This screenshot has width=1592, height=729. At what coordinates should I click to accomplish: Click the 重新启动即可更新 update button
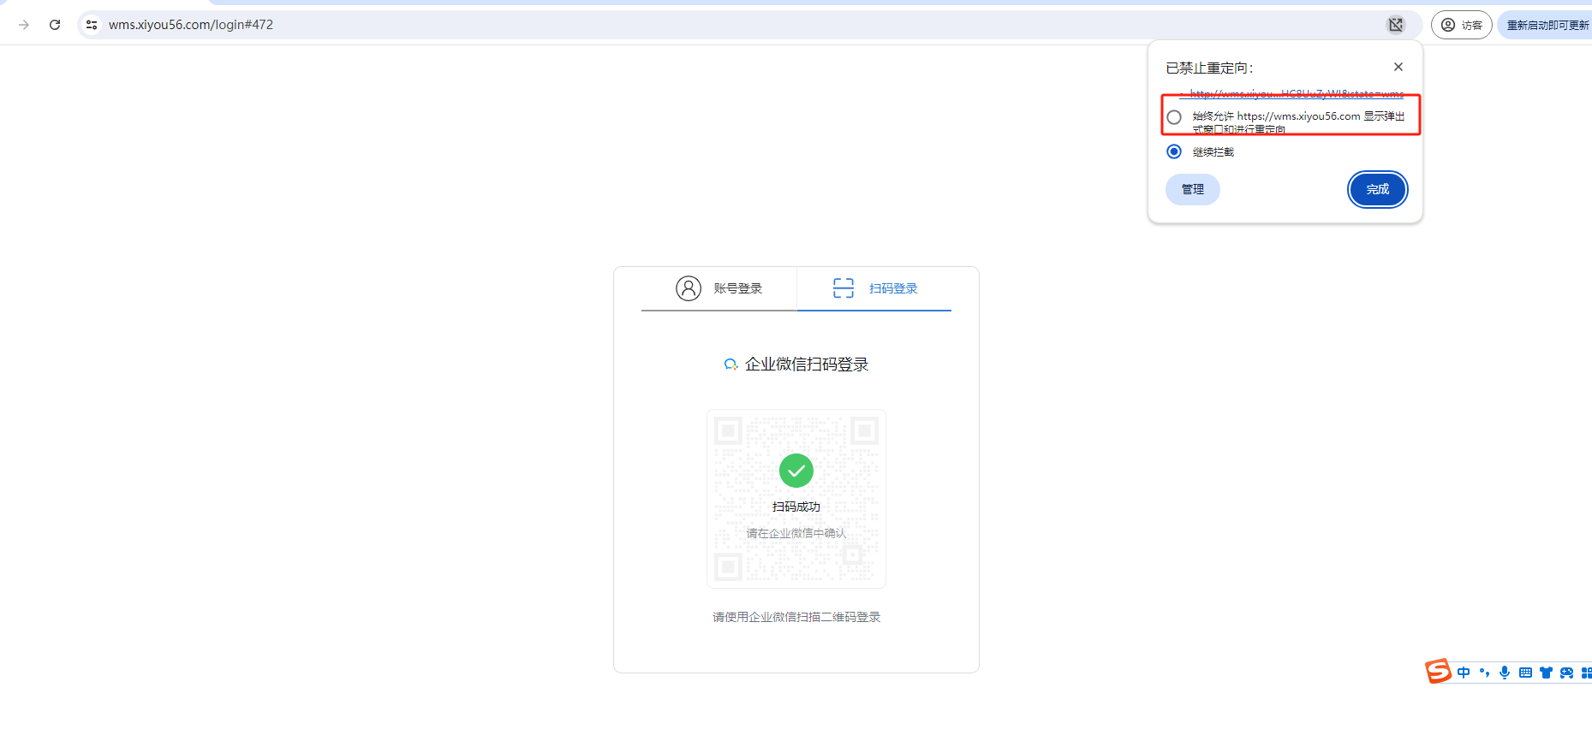tap(1547, 25)
